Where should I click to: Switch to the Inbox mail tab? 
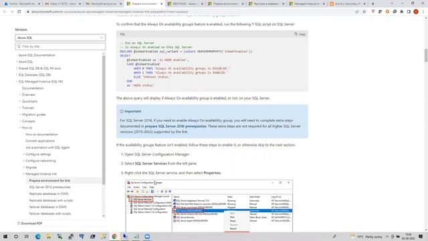point(62,4)
